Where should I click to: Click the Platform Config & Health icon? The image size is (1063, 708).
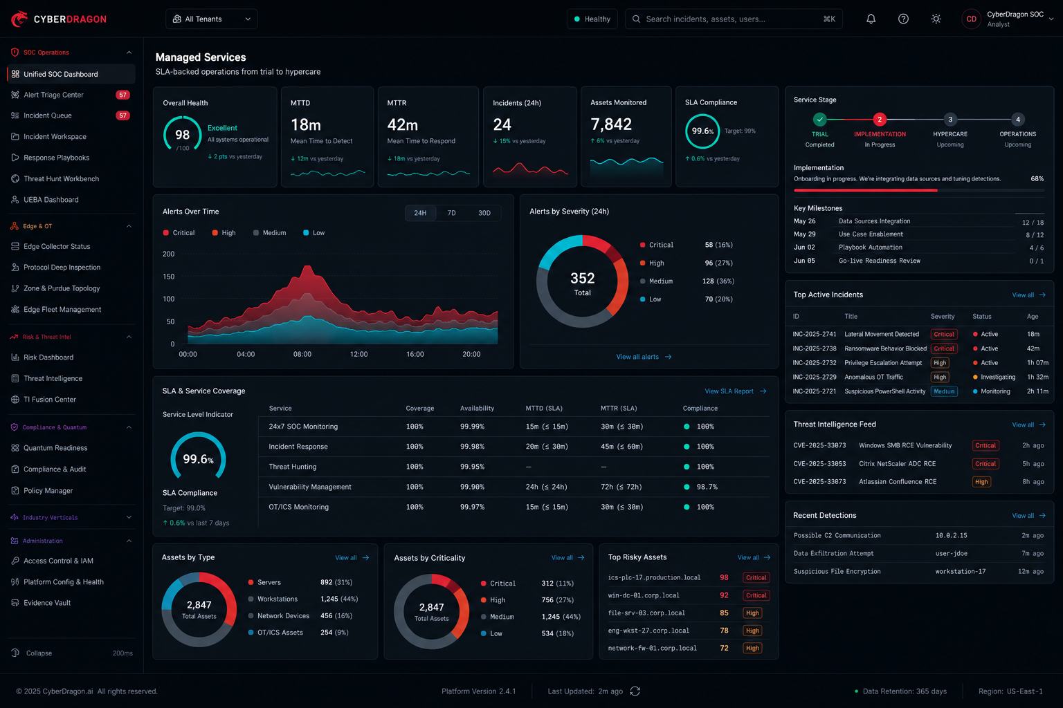(x=15, y=581)
